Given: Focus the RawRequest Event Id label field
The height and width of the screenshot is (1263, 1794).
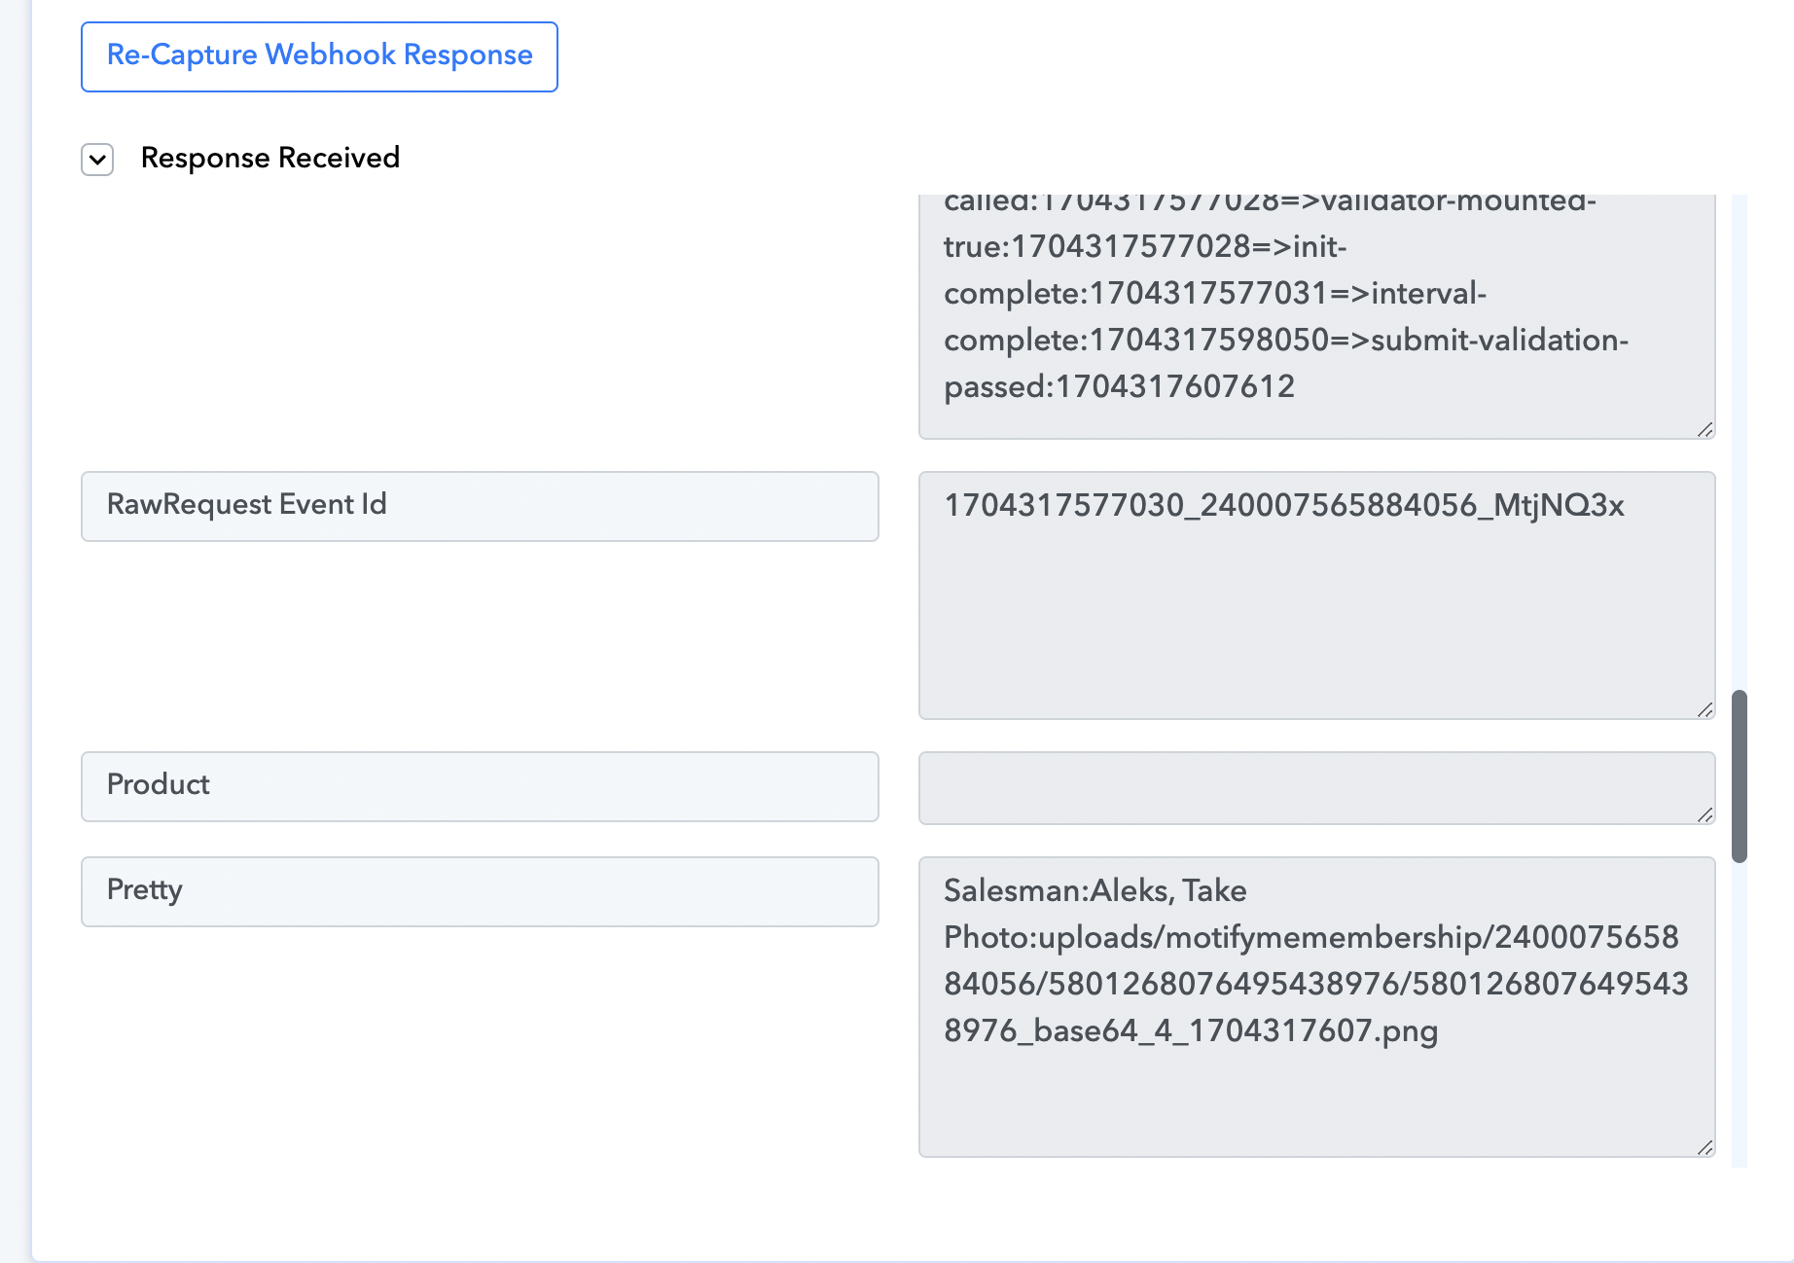Looking at the screenshot, I should [x=480, y=506].
